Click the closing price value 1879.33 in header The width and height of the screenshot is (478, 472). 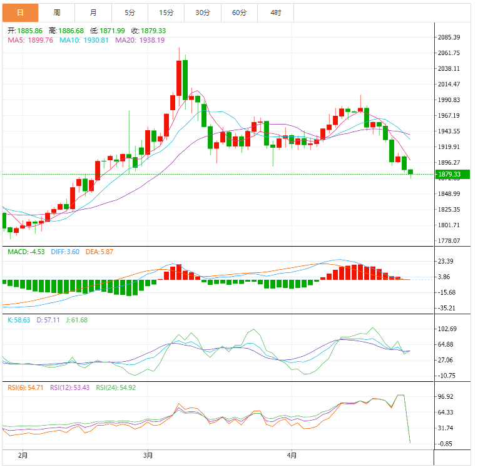click(153, 31)
